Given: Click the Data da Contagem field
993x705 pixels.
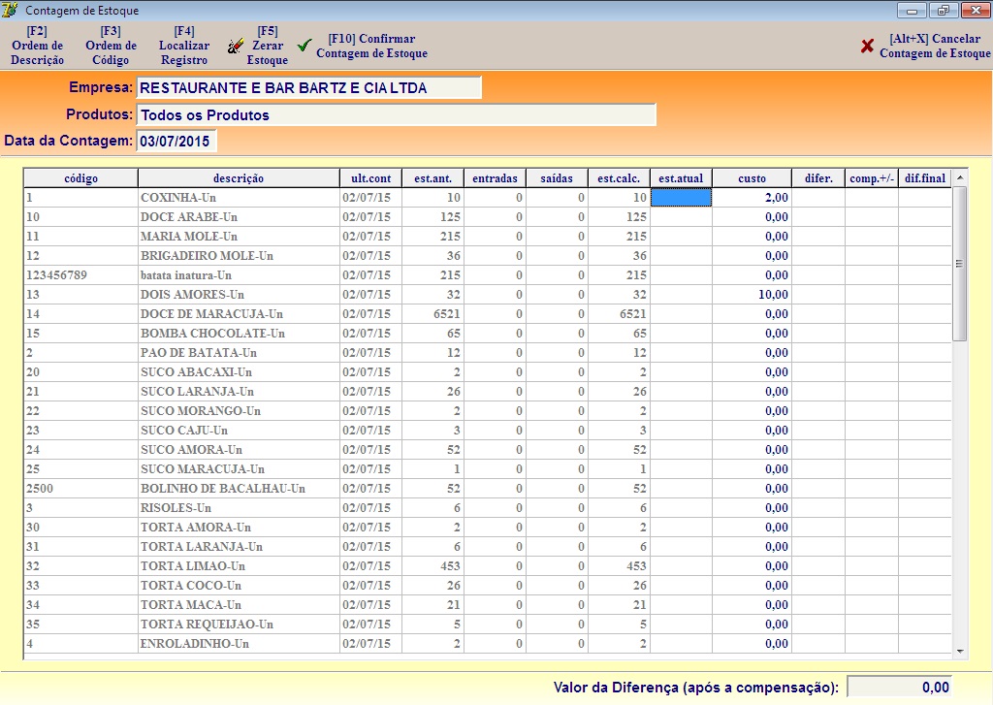Looking at the screenshot, I should click(x=176, y=142).
